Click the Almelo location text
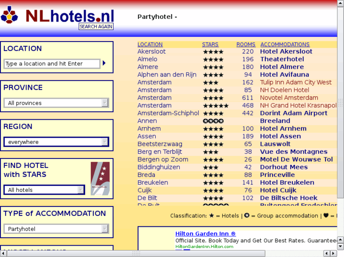Viewport: 344px width, 257px height. [147, 59]
